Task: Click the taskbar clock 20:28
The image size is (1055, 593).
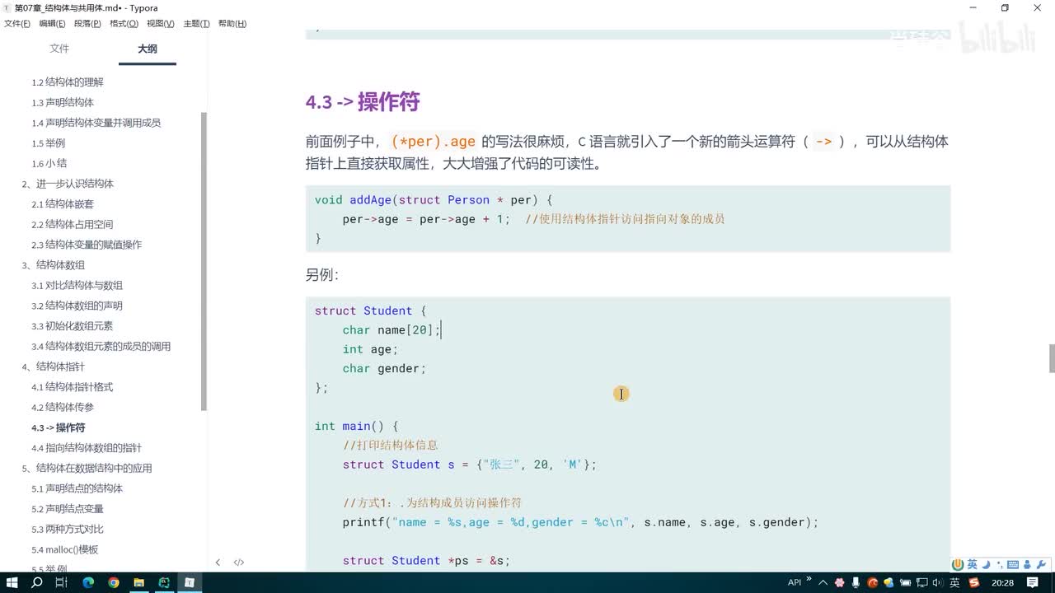Action: 1002,582
